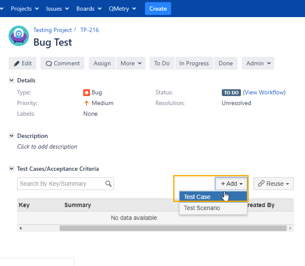Transition the issue to In Progress
This screenshot has height=266, width=305.
[194, 63]
